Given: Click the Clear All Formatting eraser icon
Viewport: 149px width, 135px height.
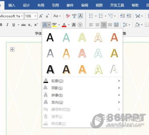Looking at the screenshot, I should (68, 16).
